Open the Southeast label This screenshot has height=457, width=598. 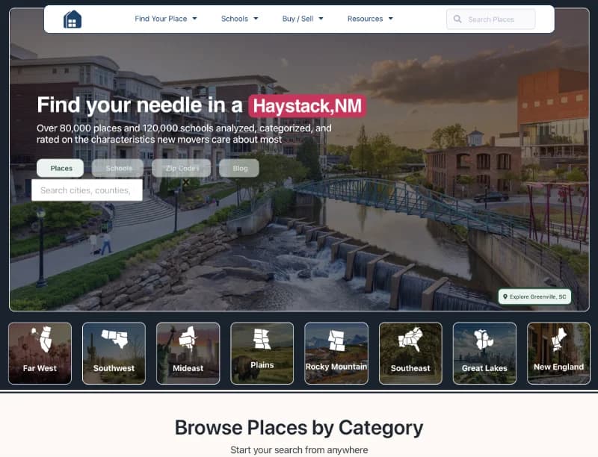(410, 368)
